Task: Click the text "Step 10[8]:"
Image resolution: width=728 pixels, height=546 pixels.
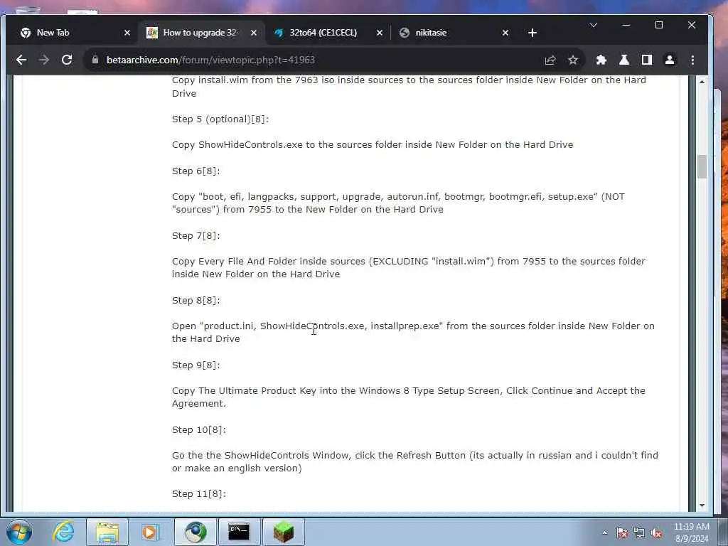Action: (x=199, y=430)
